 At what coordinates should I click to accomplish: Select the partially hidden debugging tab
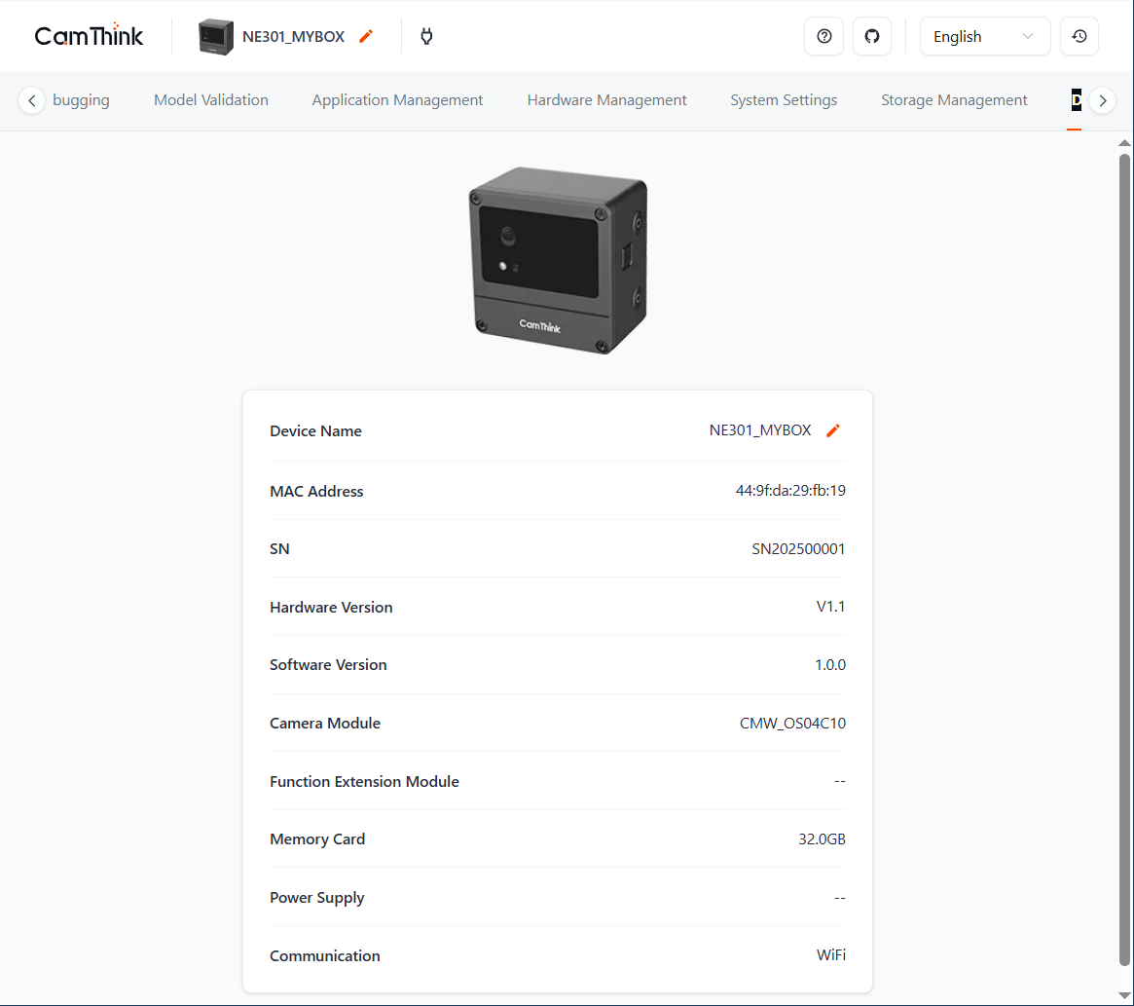81,100
